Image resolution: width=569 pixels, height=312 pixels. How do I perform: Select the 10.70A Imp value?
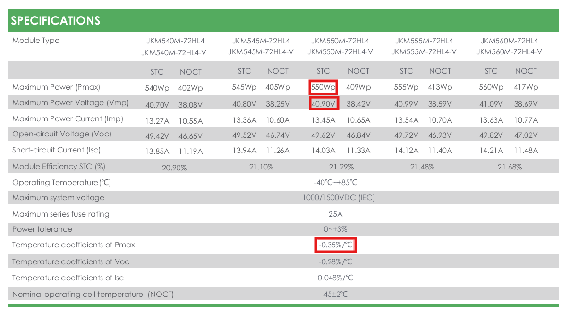pos(440,120)
